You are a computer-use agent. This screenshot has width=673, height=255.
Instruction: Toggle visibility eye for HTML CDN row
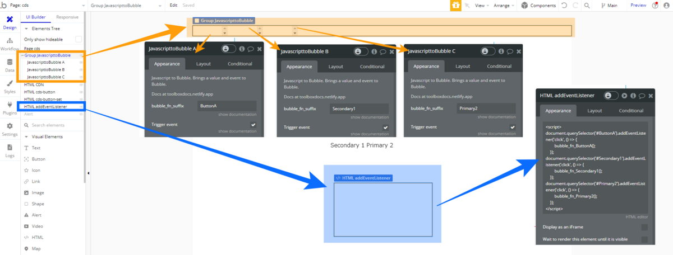coord(81,84)
